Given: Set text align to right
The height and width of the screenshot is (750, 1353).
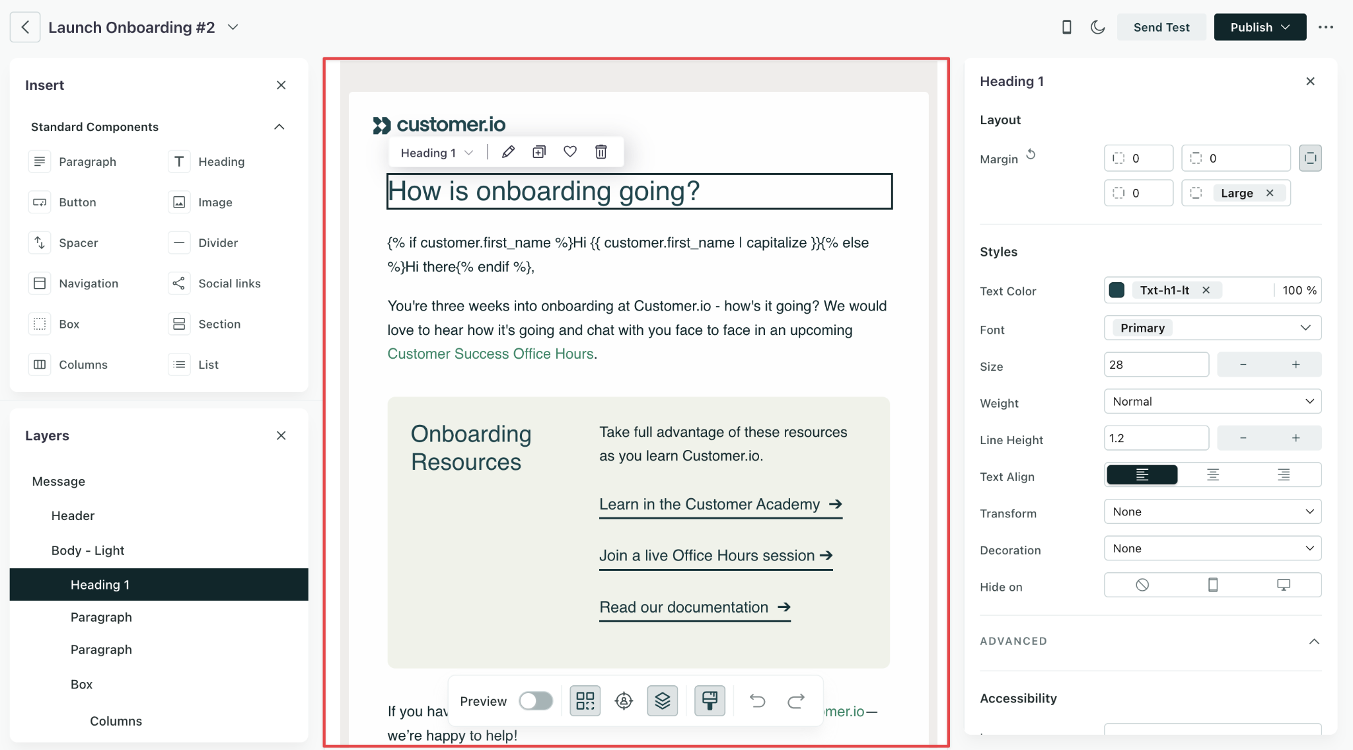Looking at the screenshot, I should [x=1284, y=475].
